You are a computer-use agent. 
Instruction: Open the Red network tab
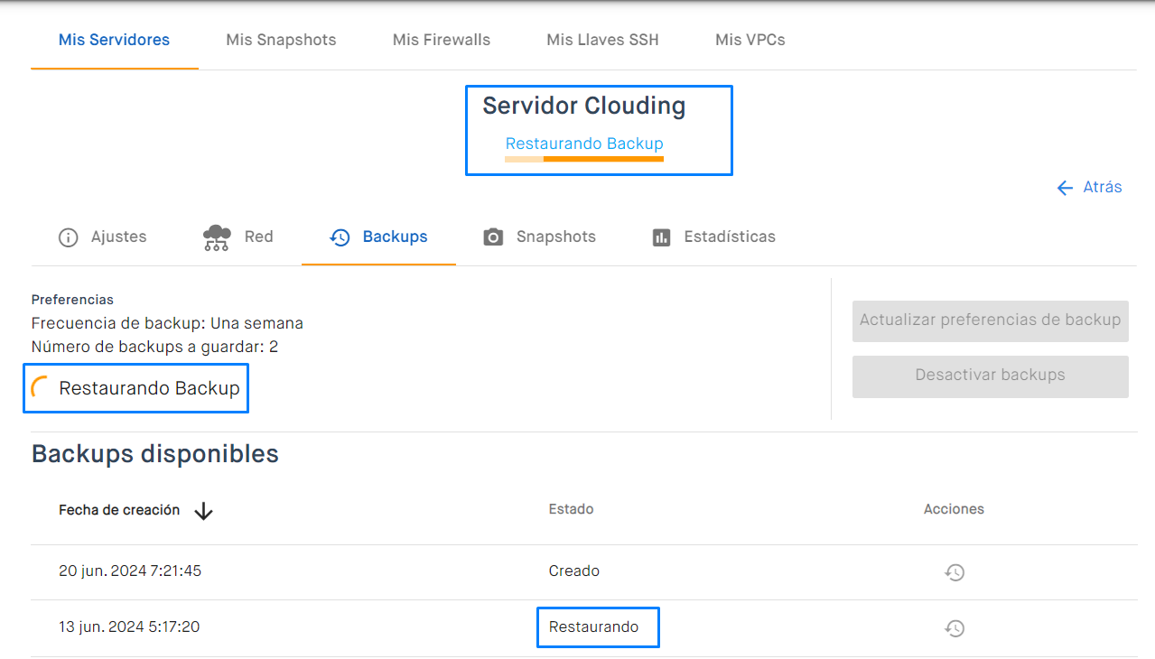(x=238, y=237)
